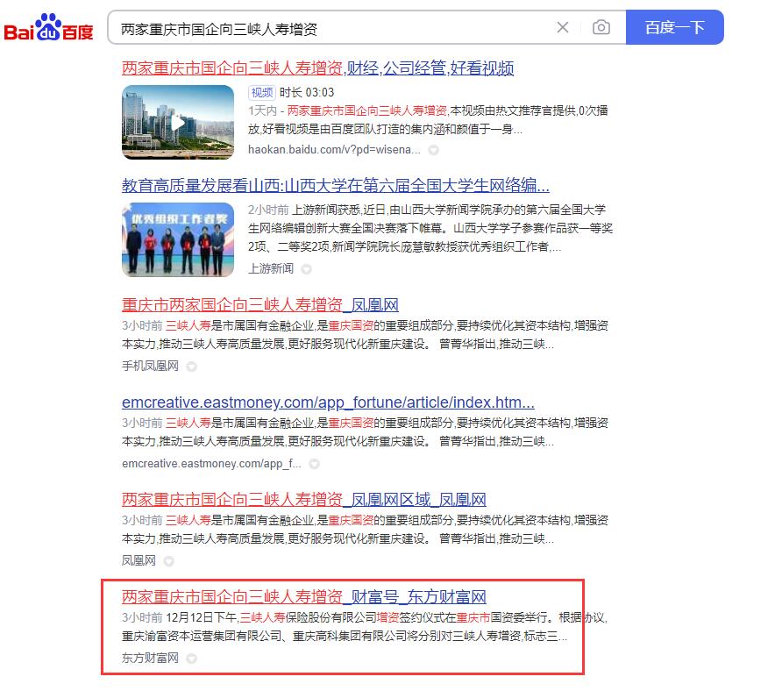Open the haokan.baidu.com source URL
This screenshot has height=698, width=782.
coord(334,150)
